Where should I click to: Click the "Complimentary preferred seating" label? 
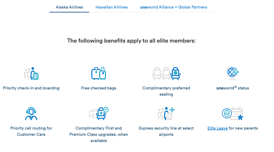166,91
